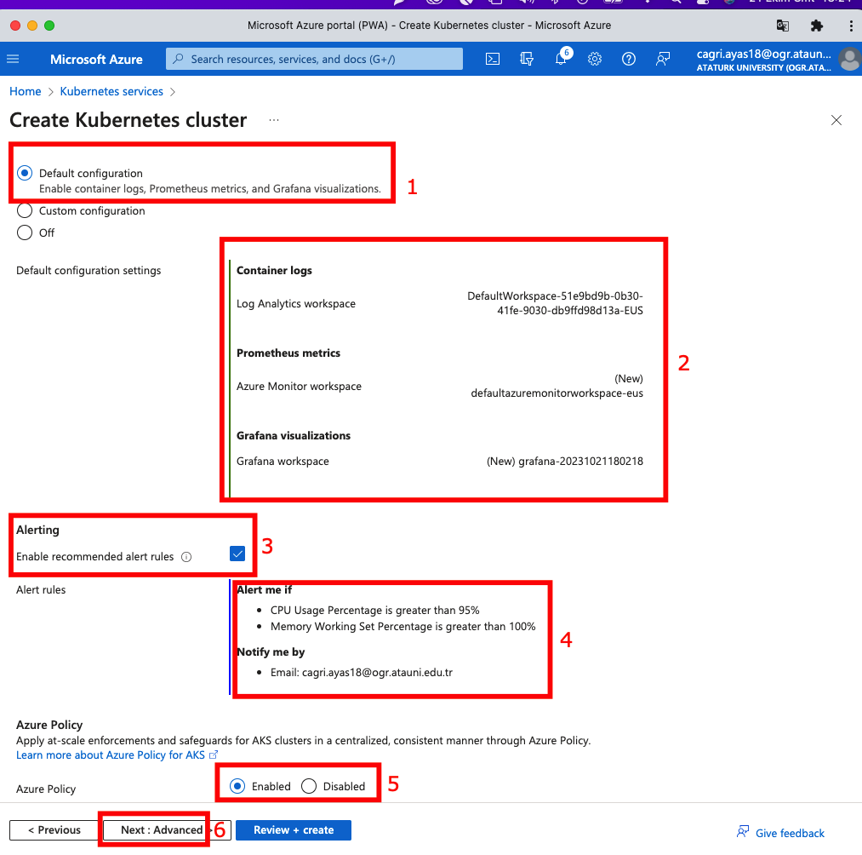
Task: Open the Azure portal hamburger menu
Action: pos(13,59)
